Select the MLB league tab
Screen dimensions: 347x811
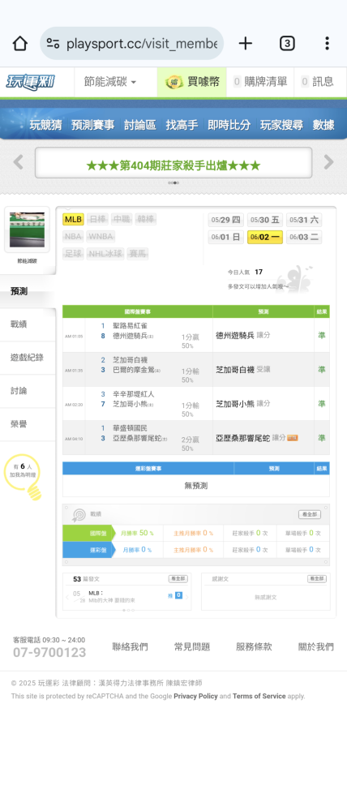pyautogui.click(x=74, y=219)
